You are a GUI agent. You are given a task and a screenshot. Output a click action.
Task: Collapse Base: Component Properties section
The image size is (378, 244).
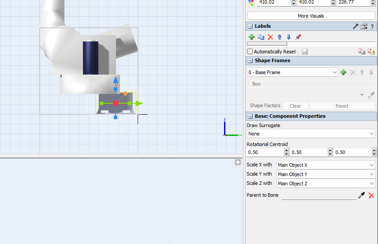250,116
